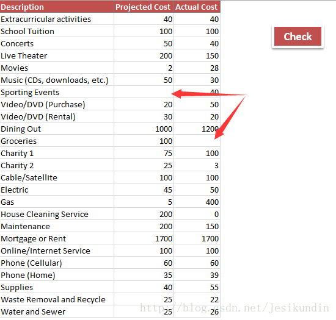This screenshot has width=336, height=320.
Task: Select the Groceries description cell
Action: click(57, 141)
